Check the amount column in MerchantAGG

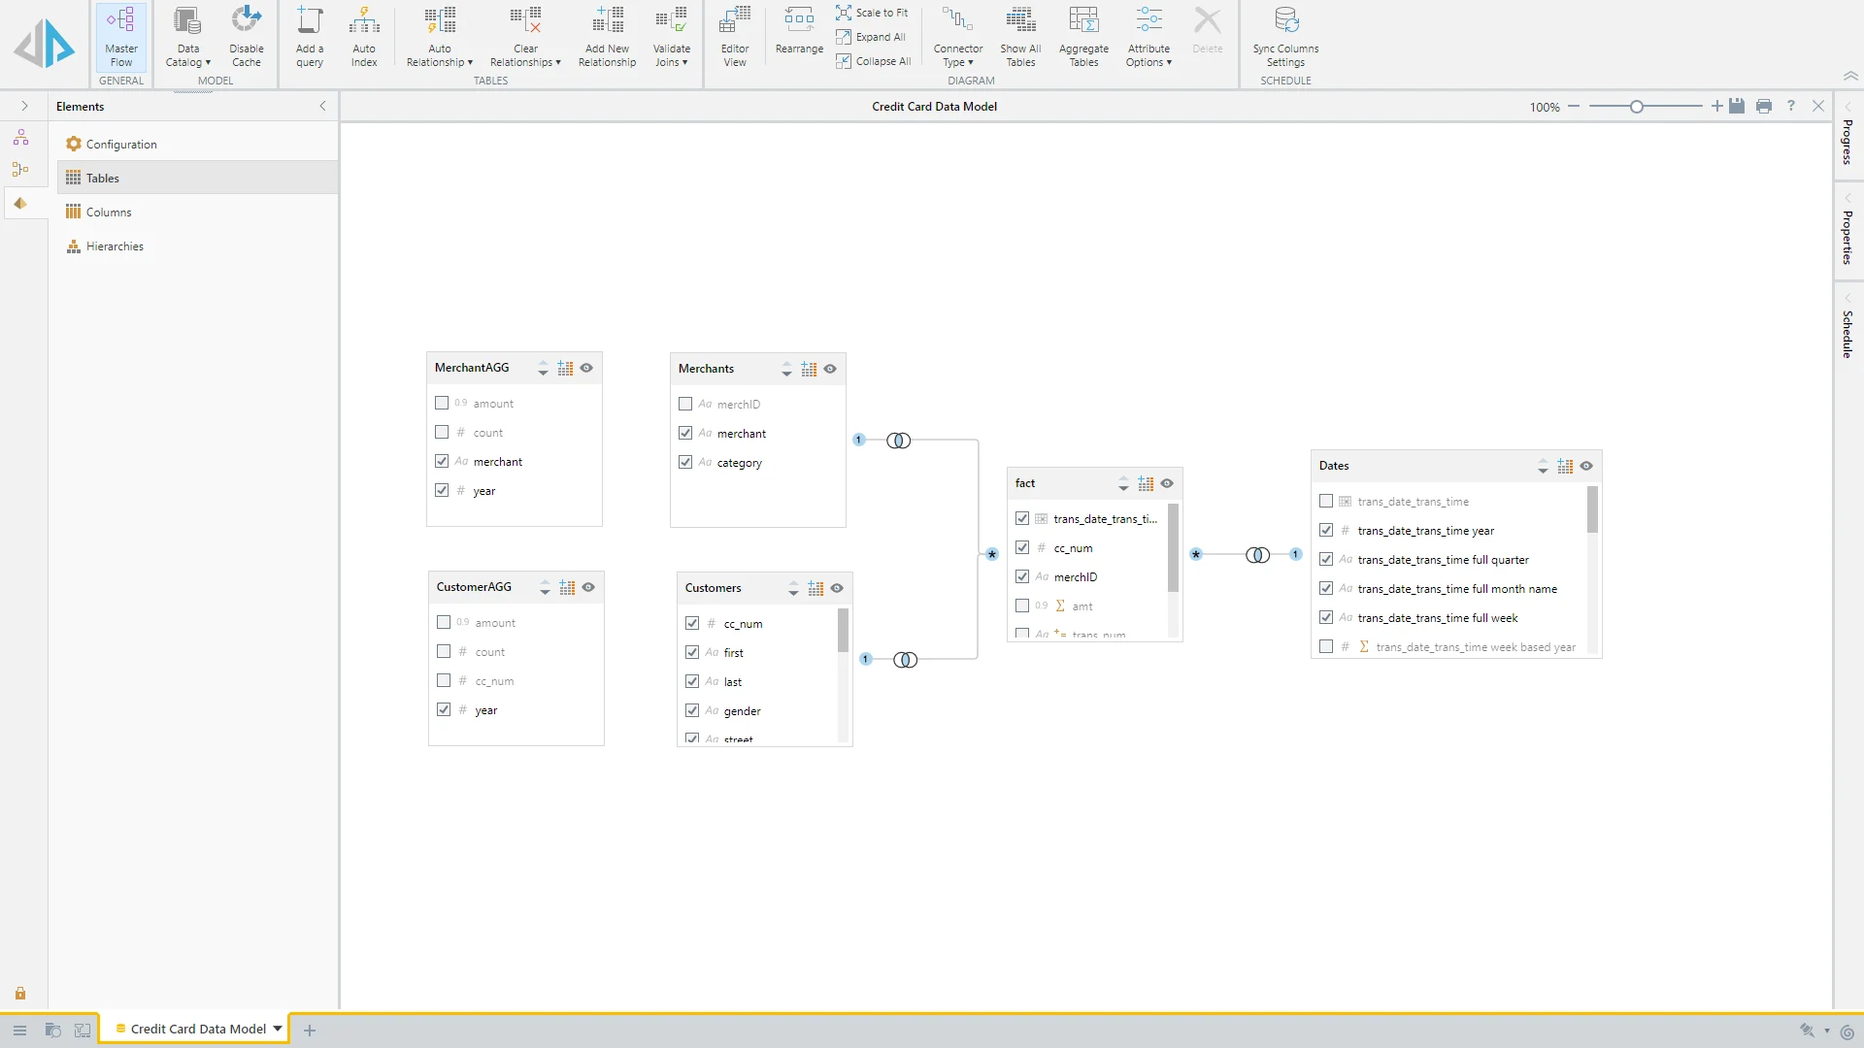(x=442, y=403)
